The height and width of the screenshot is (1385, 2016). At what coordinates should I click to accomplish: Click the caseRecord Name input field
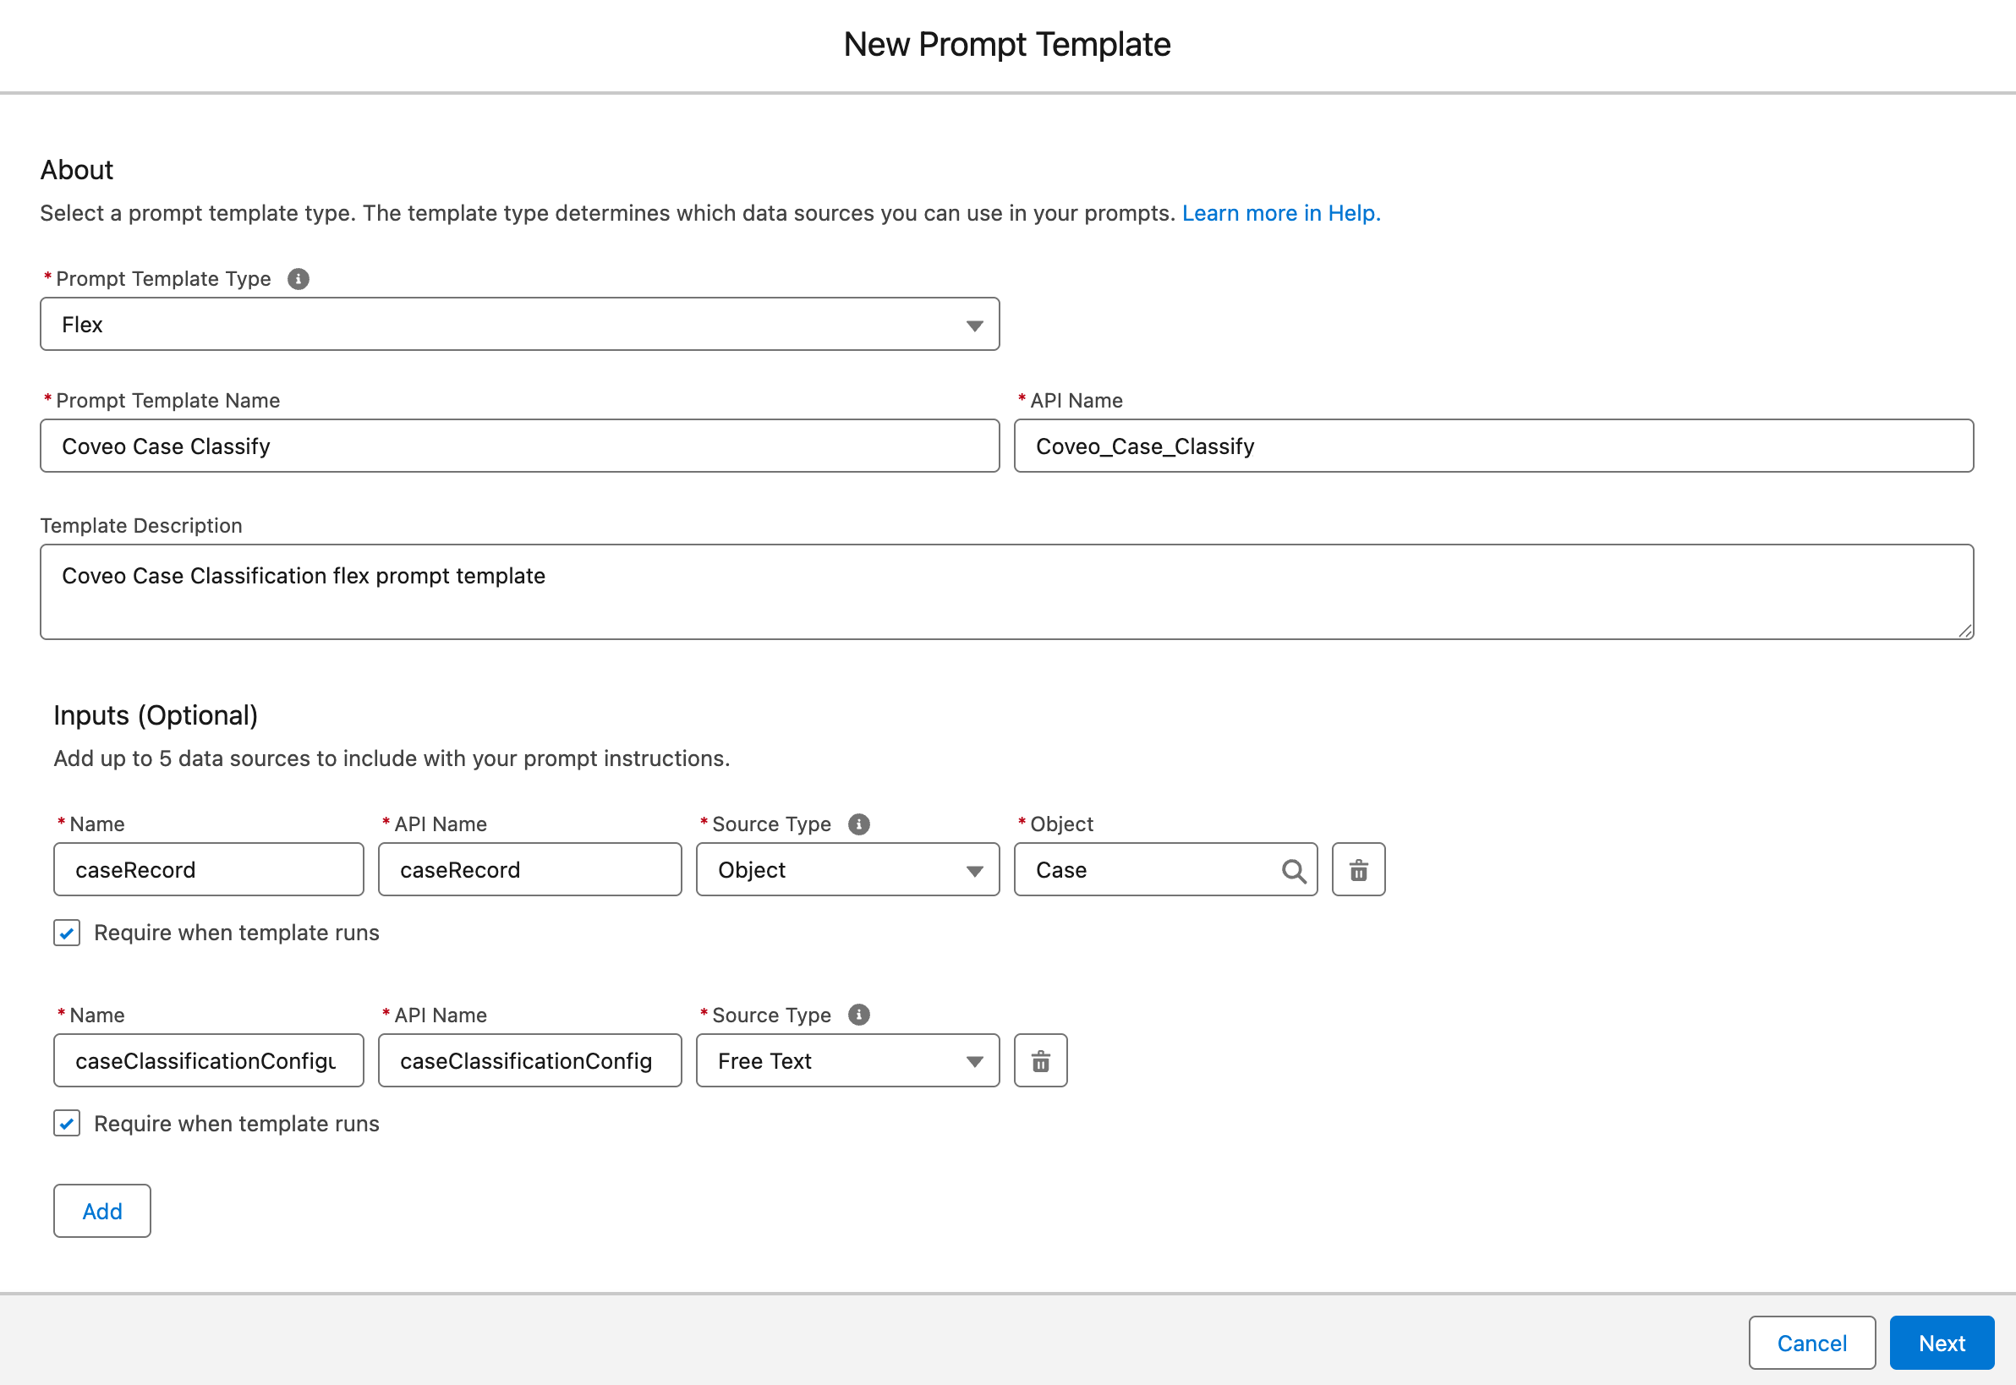[208, 869]
